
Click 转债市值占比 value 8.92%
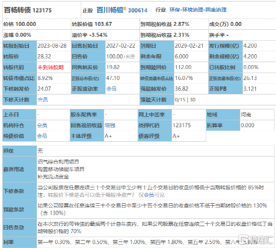pyautogui.click(x=45, y=78)
